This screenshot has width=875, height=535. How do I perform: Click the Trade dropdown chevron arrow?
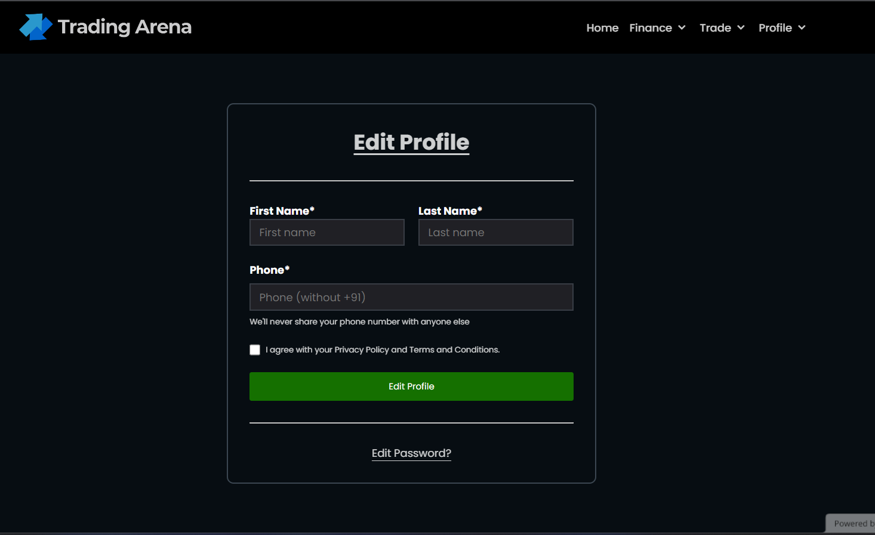click(x=740, y=27)
